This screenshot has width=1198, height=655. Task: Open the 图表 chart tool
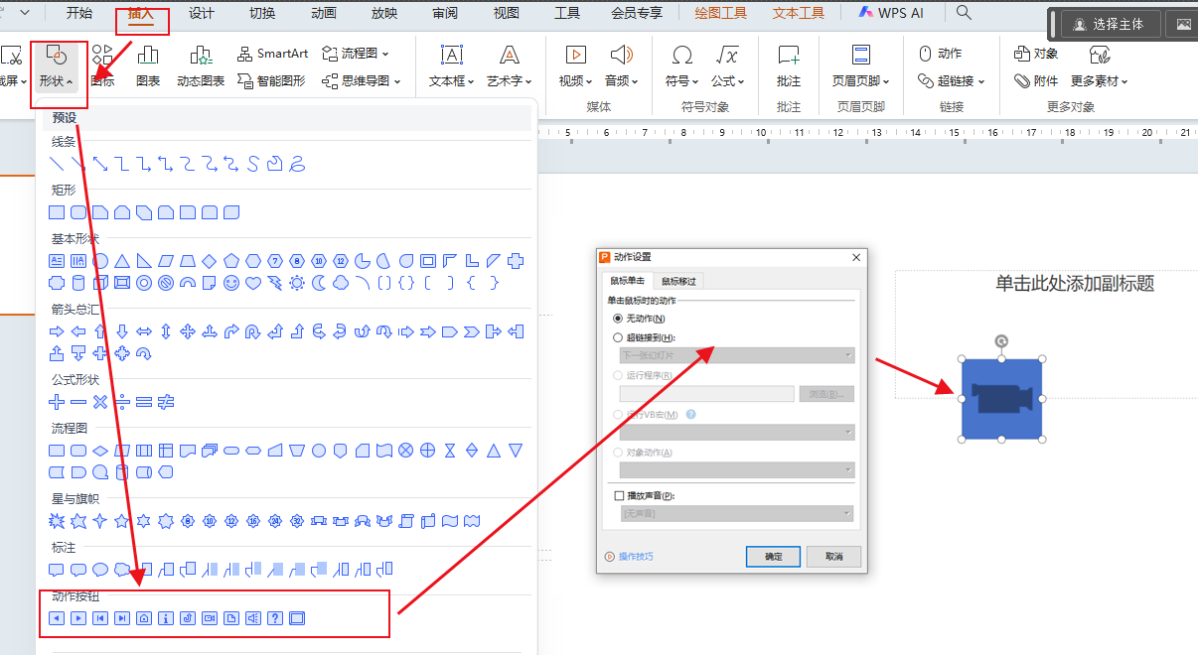coord(148,65)
